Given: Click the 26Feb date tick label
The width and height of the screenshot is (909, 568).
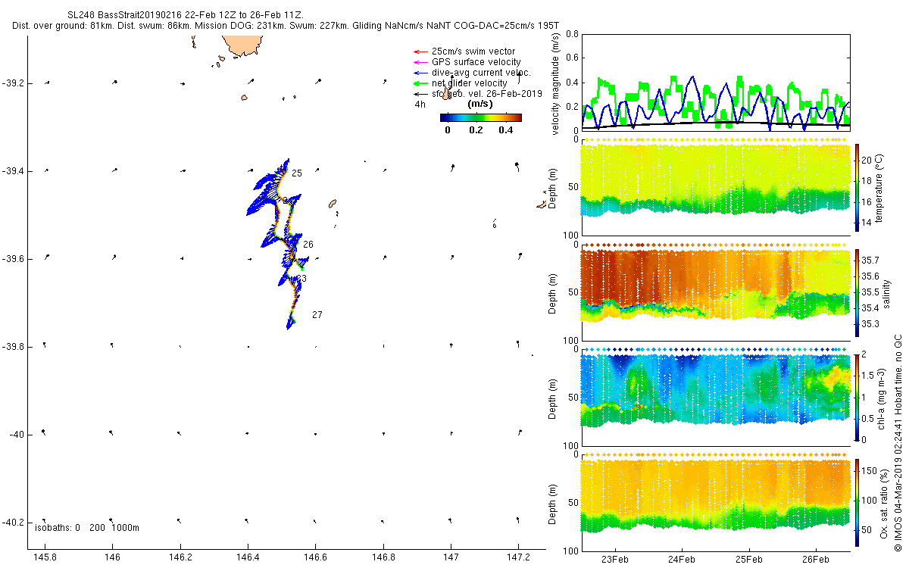Looking at the screenshot, I should [816, 559].
